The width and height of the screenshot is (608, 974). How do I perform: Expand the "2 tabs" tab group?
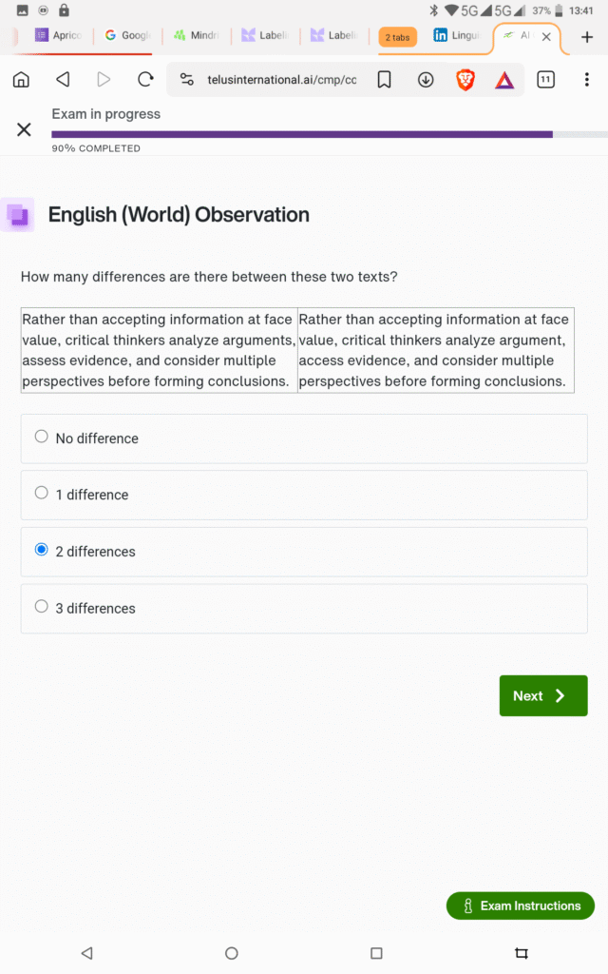click(397, 37)
